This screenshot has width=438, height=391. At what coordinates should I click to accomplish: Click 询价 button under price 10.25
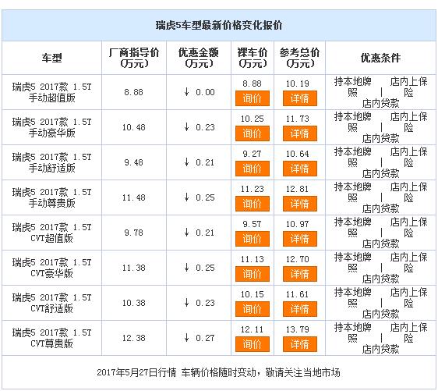click(253, 133)
